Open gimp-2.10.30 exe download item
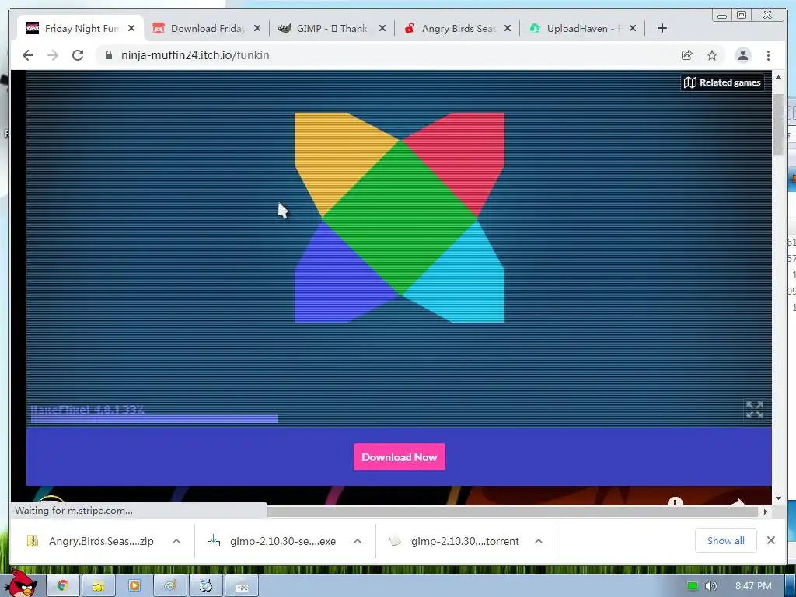 click(272, 541)
